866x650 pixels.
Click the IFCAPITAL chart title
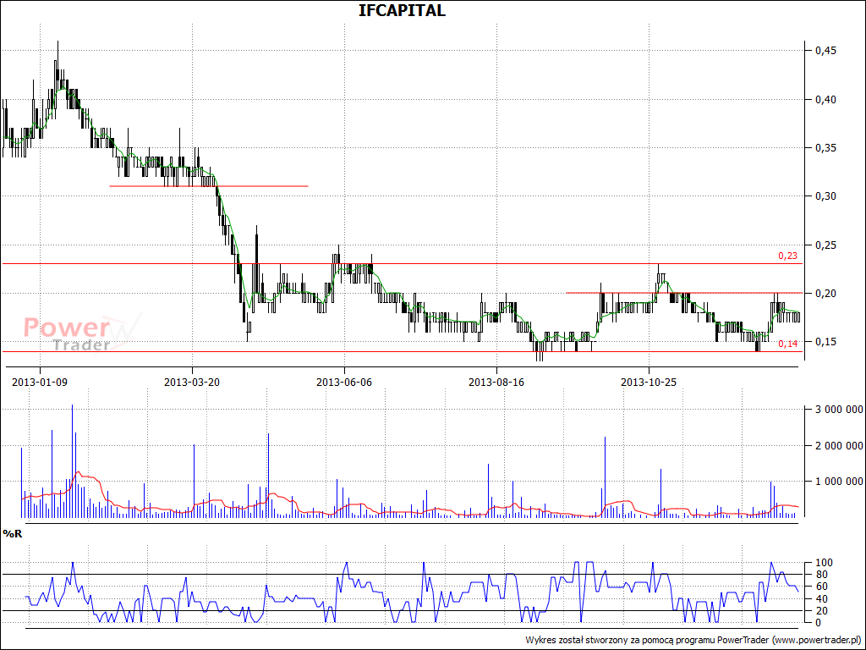click(x=402, y=10)
